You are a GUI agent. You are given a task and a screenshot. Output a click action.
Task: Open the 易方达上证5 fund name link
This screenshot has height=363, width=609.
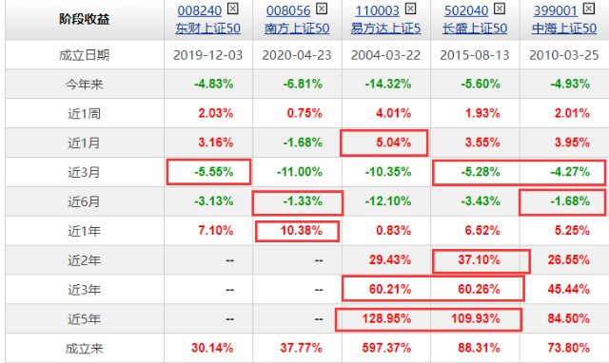(x=385, y=29)
